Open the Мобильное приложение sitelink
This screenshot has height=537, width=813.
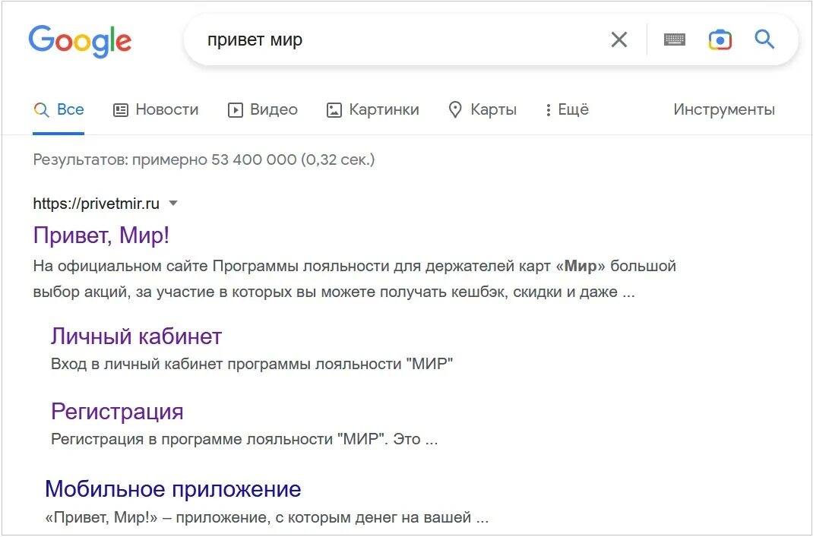click(173, 489)
